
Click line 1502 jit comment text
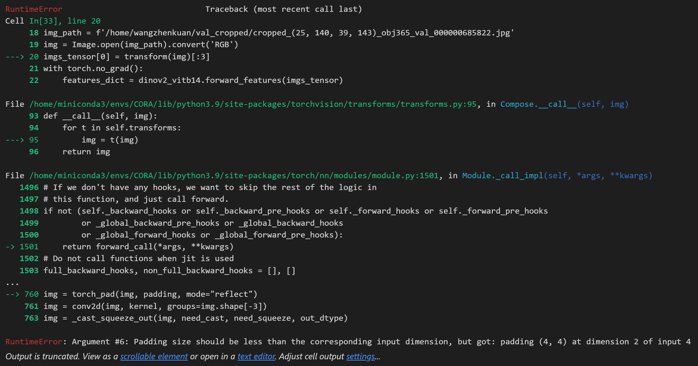click(139, 259)
